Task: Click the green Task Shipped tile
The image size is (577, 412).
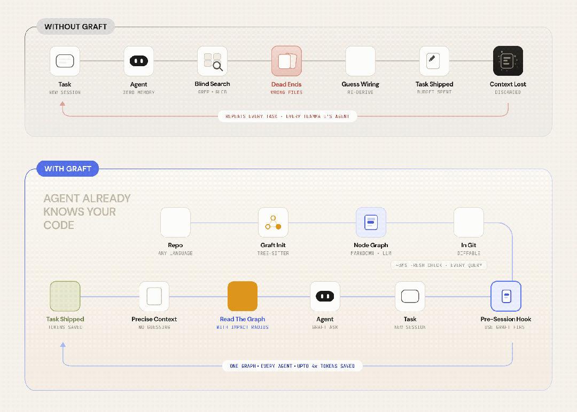Action: 65,296
